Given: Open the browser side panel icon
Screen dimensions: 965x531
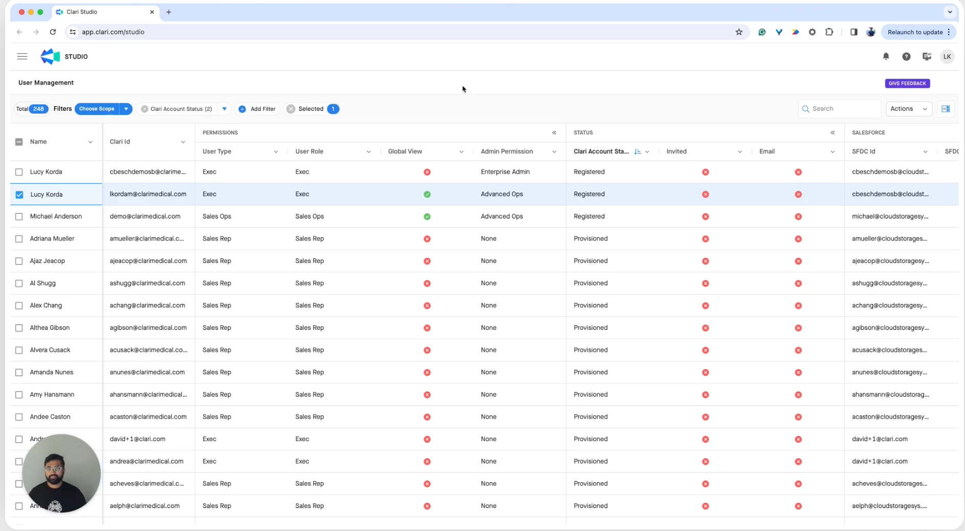Looking at the screenshot, I should coord(854,32).
